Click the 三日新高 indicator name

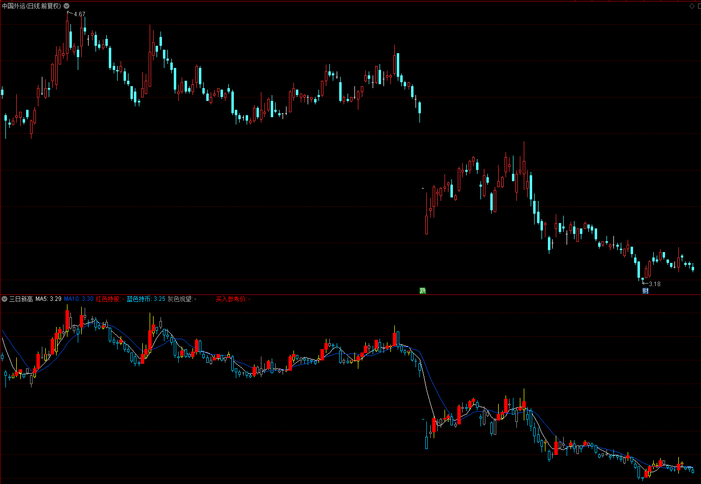21,299
